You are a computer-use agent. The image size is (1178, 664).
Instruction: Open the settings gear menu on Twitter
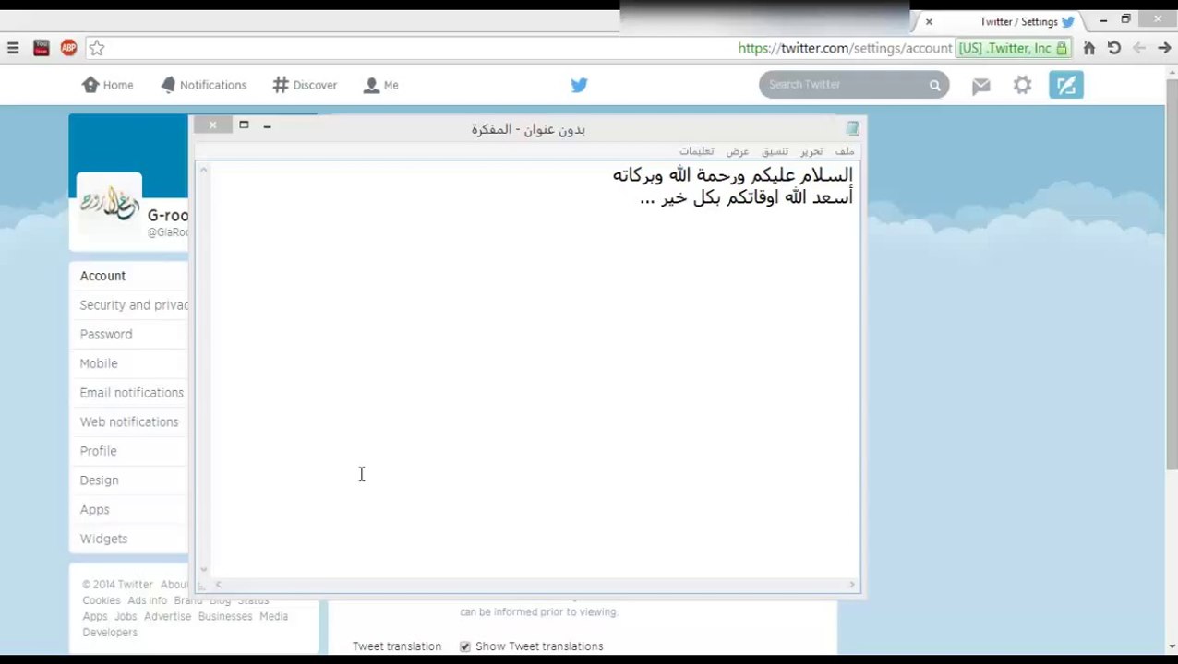point(1022,85)
